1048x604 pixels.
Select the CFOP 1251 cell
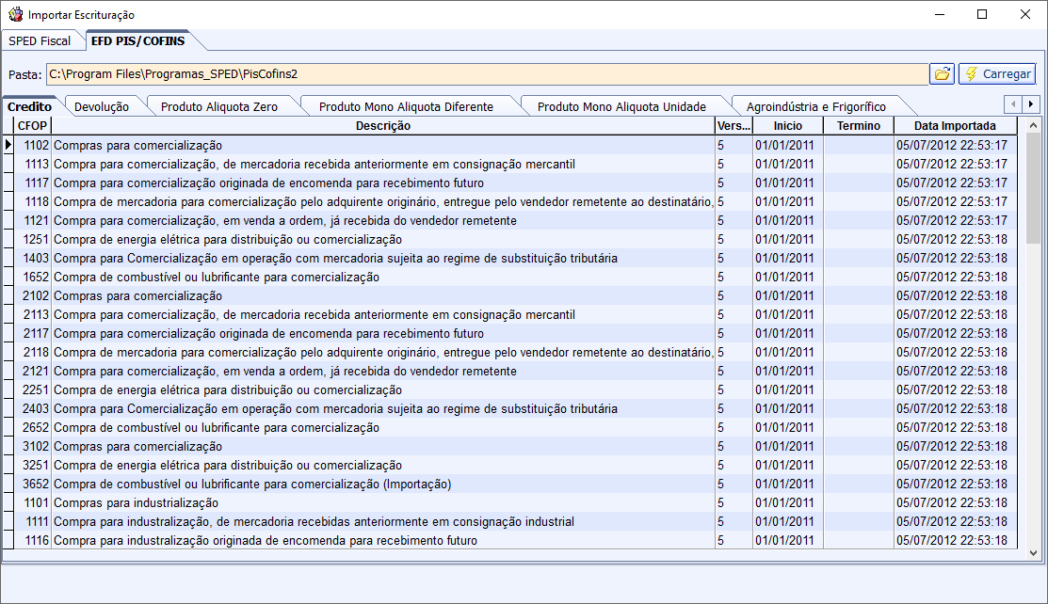33,239
